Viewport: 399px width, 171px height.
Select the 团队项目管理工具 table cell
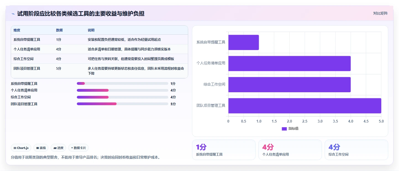pyautogui.click(x=27, y=69)
